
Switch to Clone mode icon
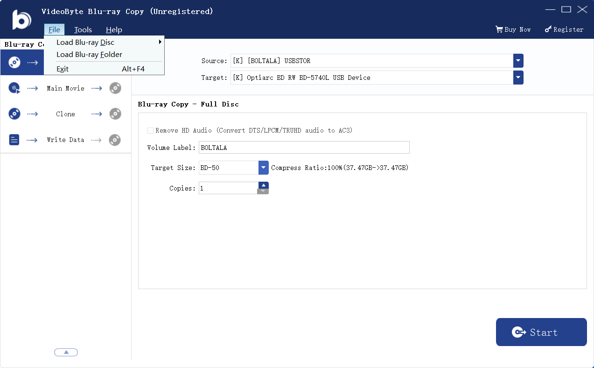coord(14,113)
